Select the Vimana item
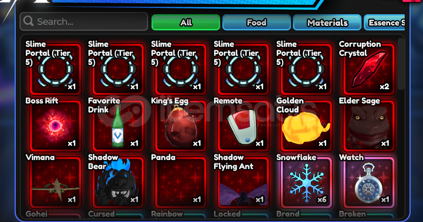 coord(55,182)
